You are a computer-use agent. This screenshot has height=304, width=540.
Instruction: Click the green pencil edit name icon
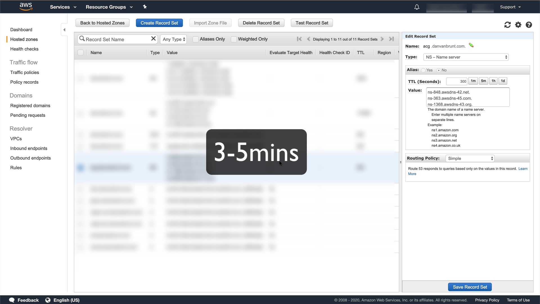471,45
